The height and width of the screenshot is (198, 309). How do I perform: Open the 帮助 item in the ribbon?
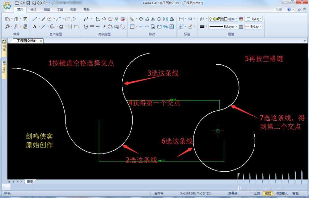pyautogui.click(x=87, y=10)
